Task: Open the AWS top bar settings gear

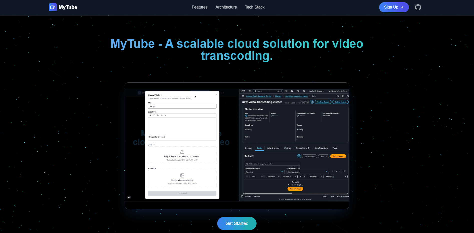Action: point(304,91)
